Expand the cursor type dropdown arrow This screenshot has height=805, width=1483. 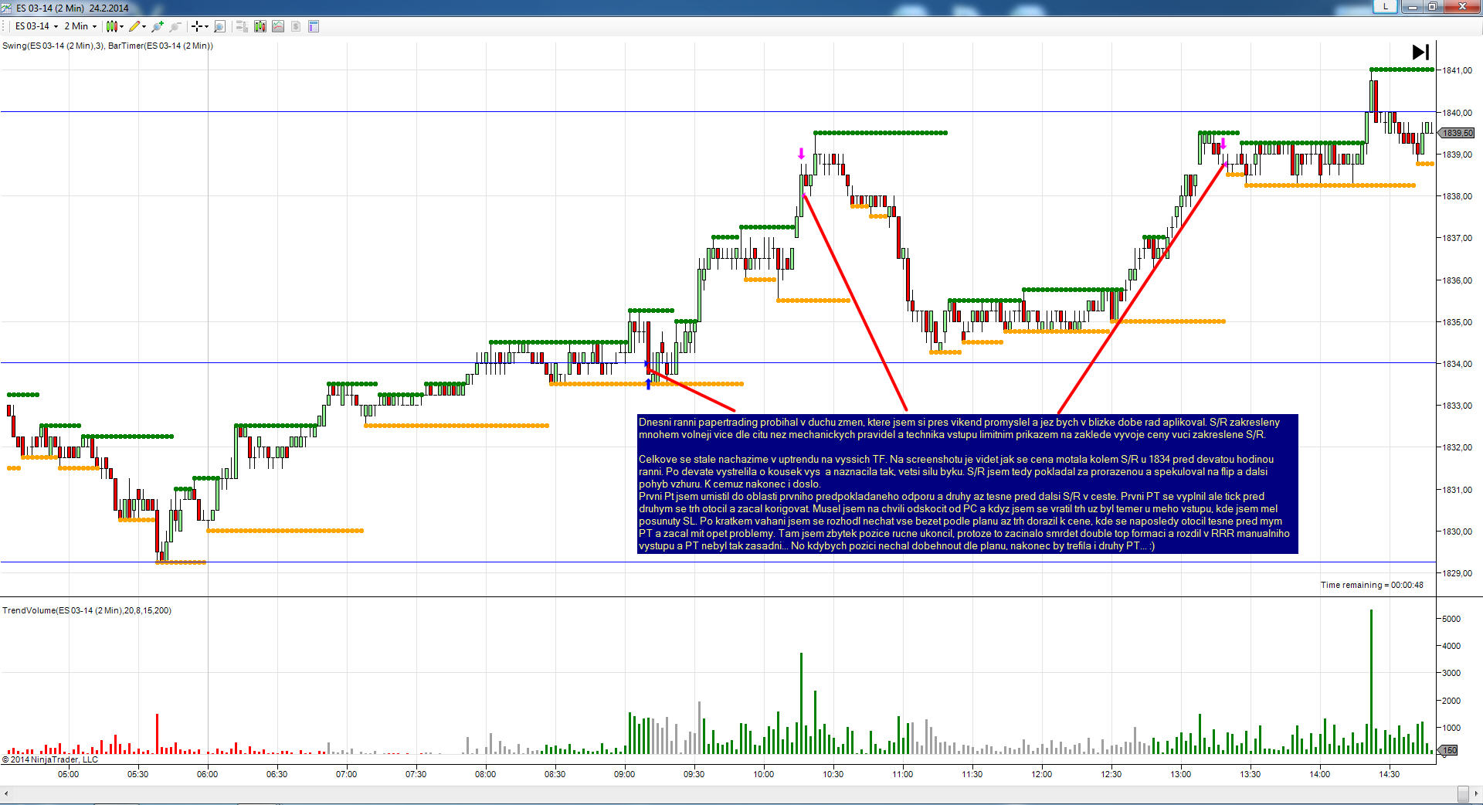point(207,26)
